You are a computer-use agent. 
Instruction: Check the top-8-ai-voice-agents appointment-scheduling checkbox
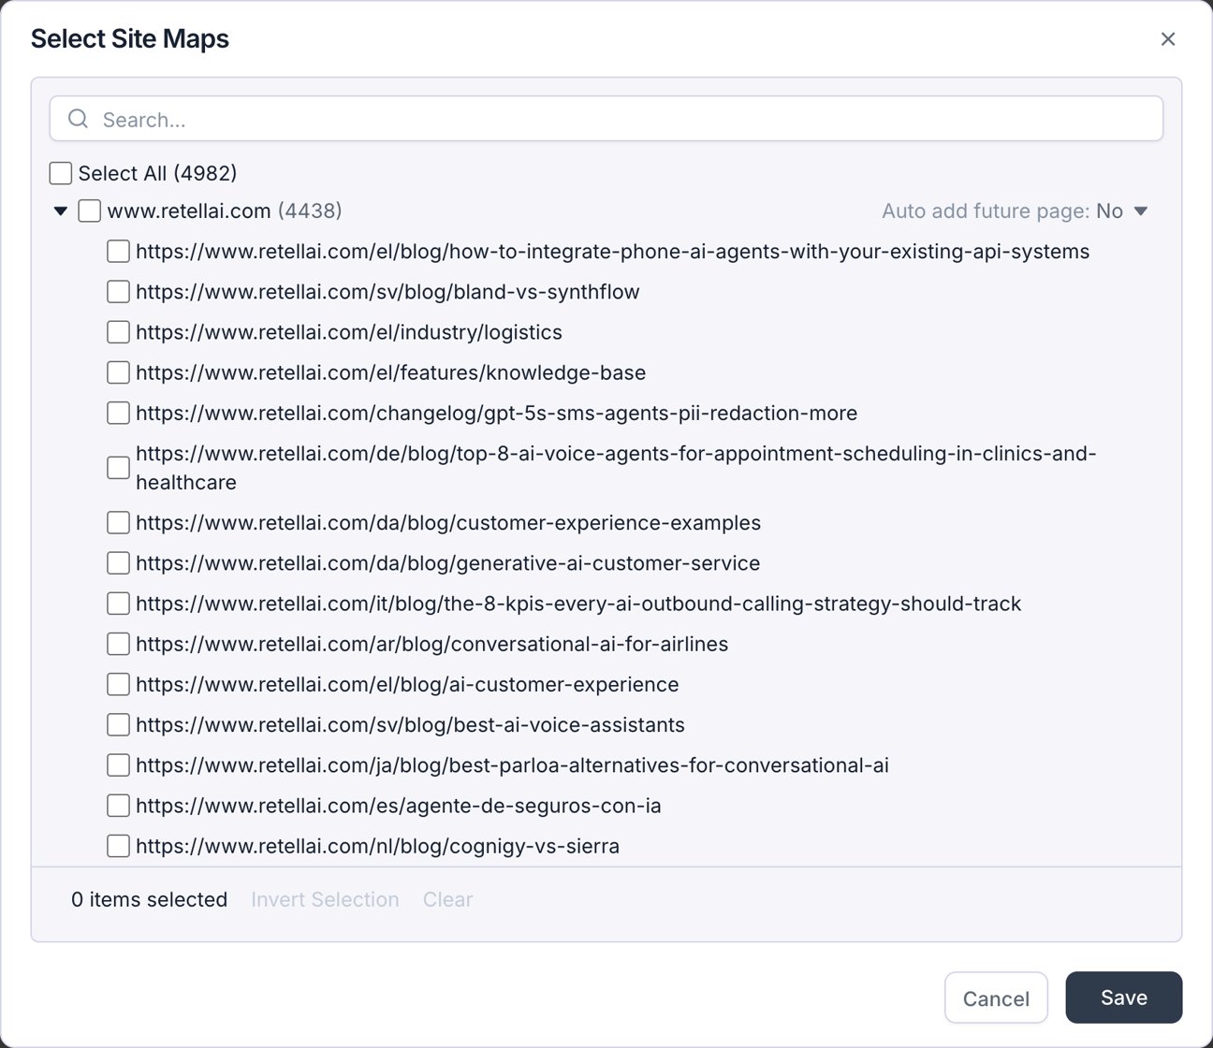(118, 468)
